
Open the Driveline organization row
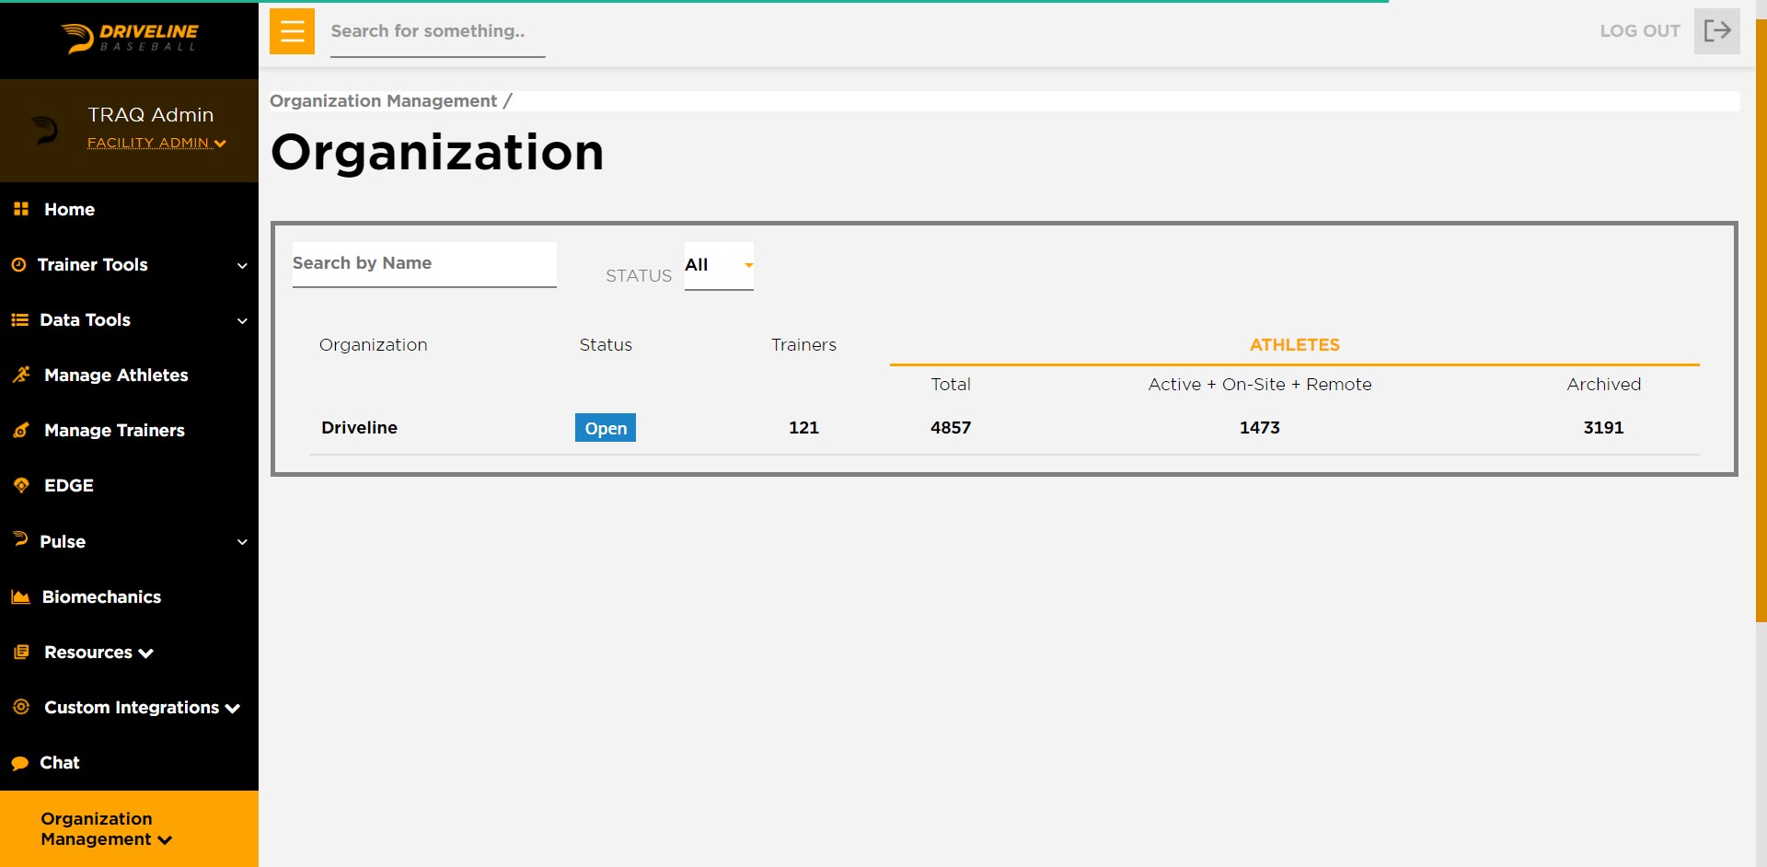pyautogui.click(x=1004, y=427)
